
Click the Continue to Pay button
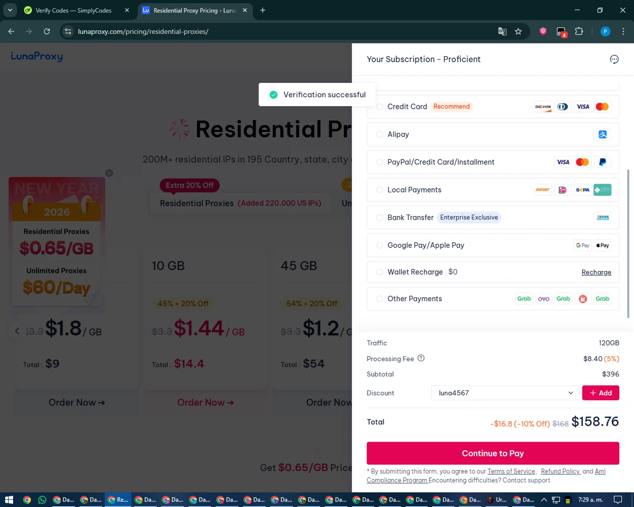coord(493,453)
